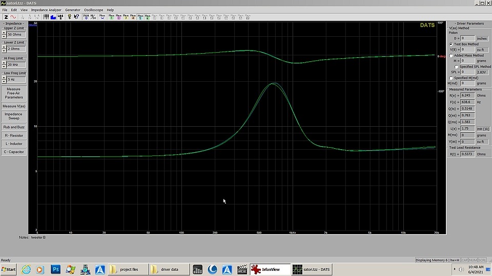Open the Impedance Analyzer menu

coord(46,10)
